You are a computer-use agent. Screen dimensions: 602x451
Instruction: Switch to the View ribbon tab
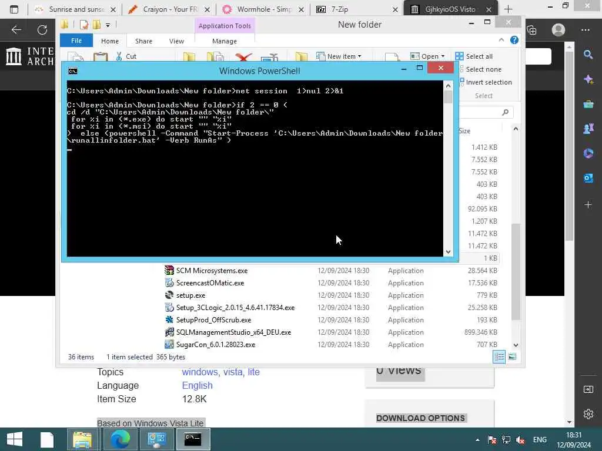click(176, 41)
